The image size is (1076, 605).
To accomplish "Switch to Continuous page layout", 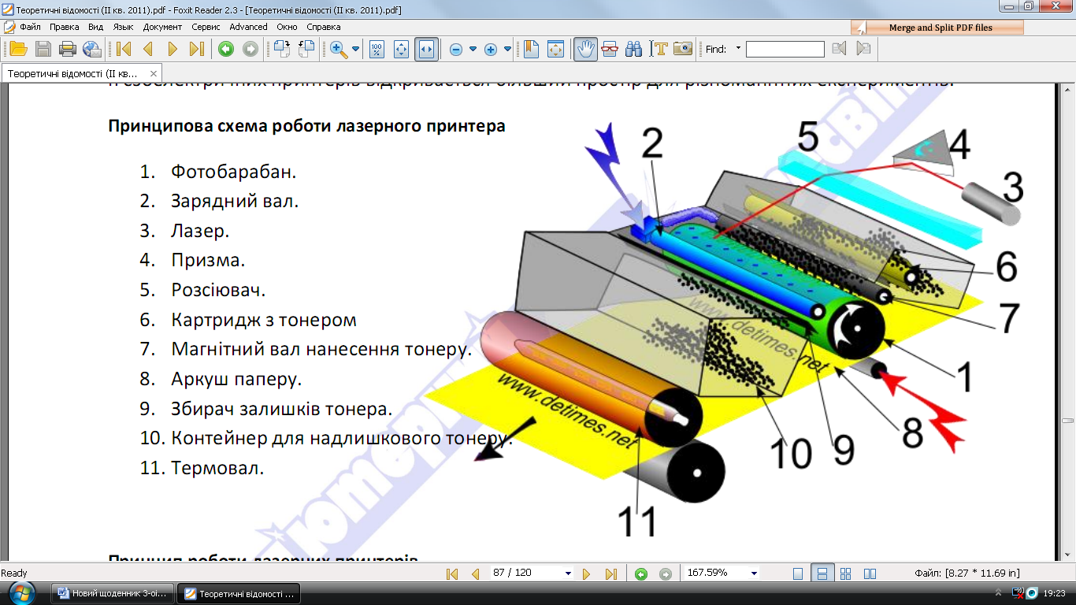I will (821, 573).
